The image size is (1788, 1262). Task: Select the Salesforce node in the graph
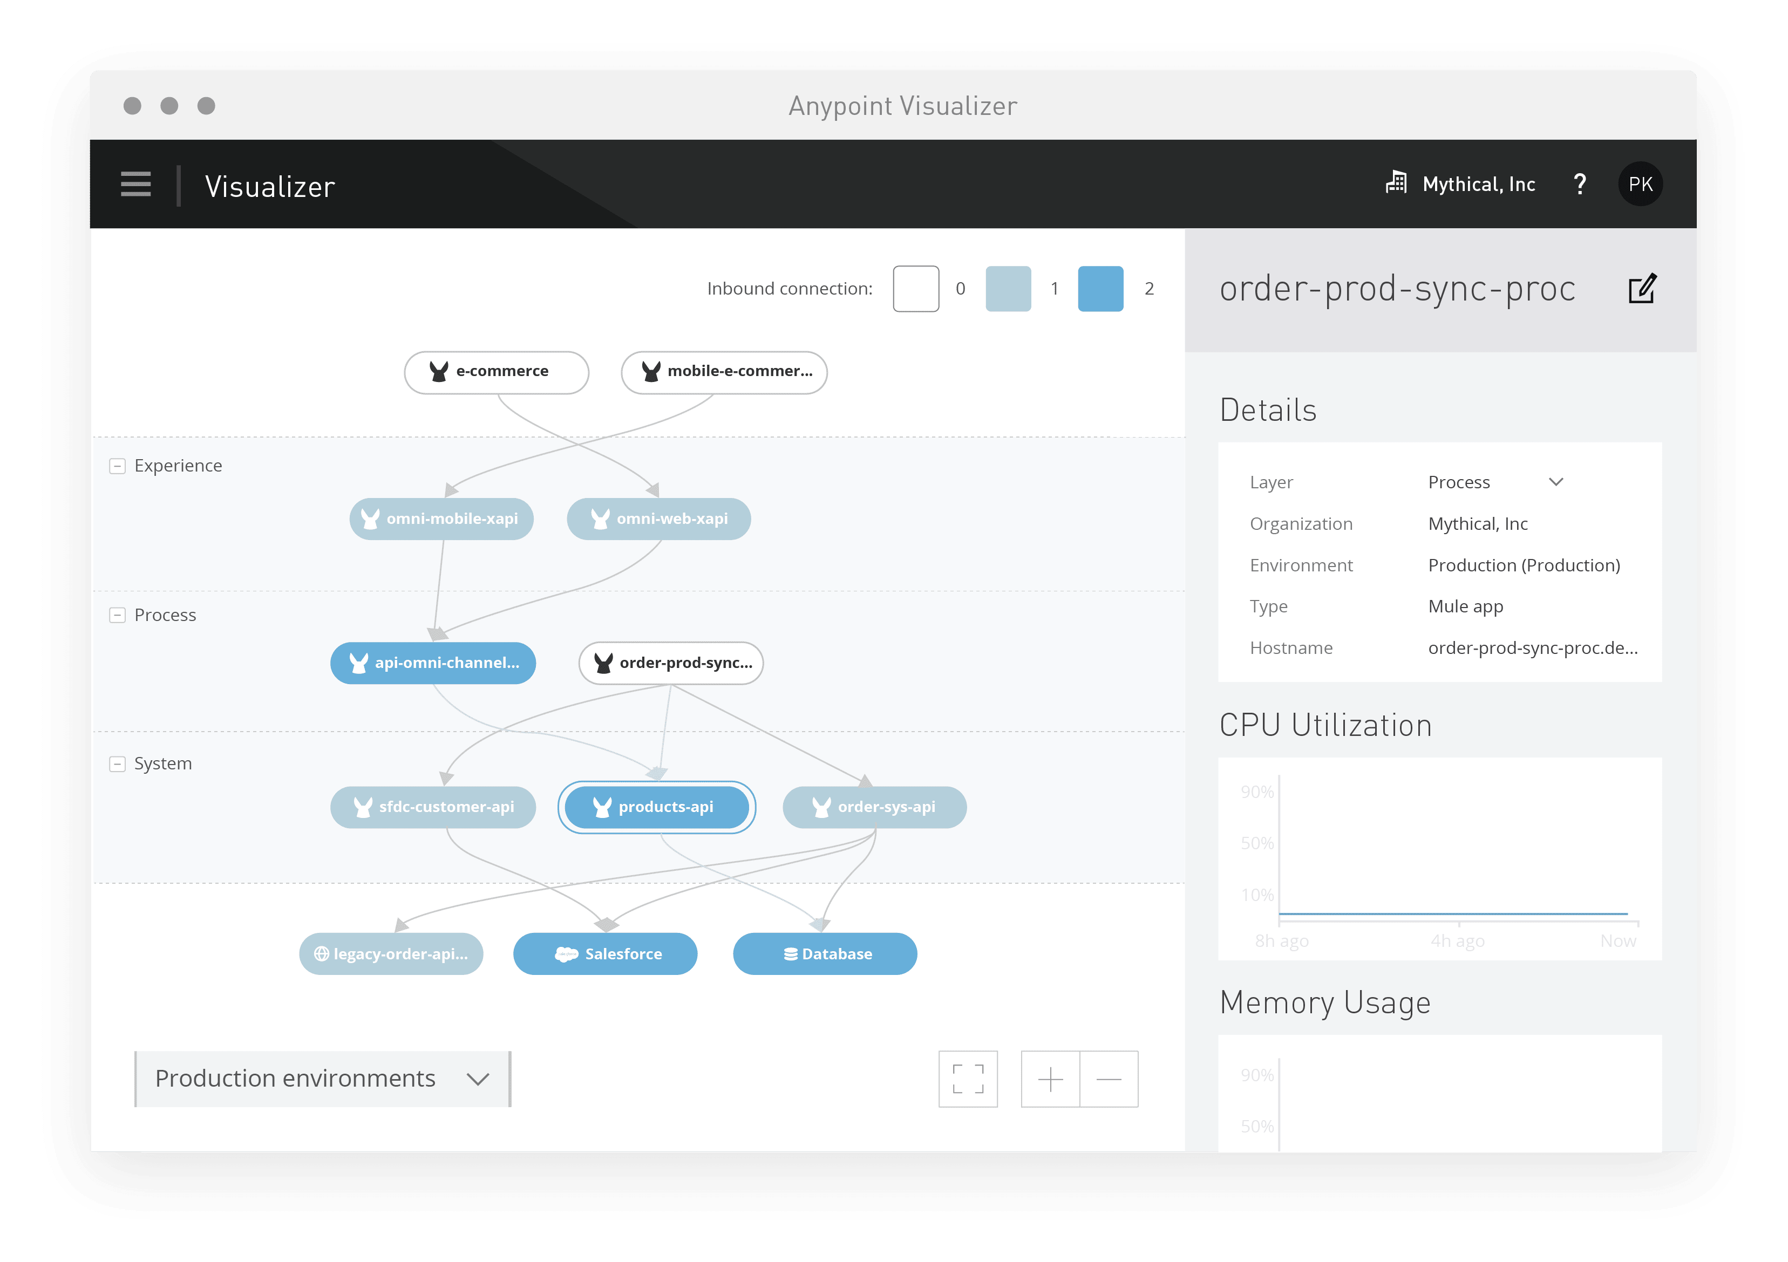605,954
